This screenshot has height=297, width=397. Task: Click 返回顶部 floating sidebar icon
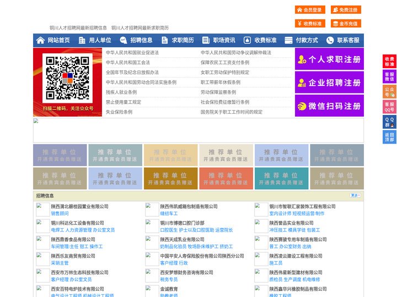389,137
